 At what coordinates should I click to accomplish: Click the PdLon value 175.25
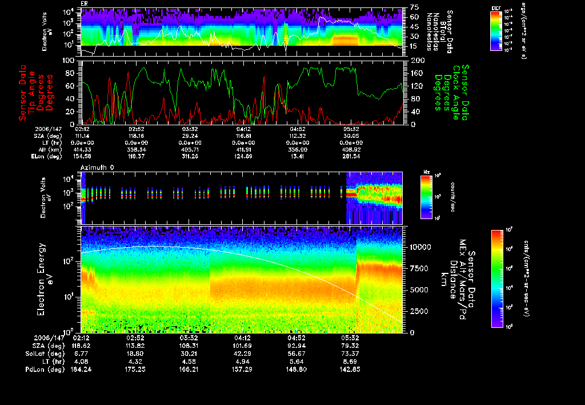[x=135, y=370]
